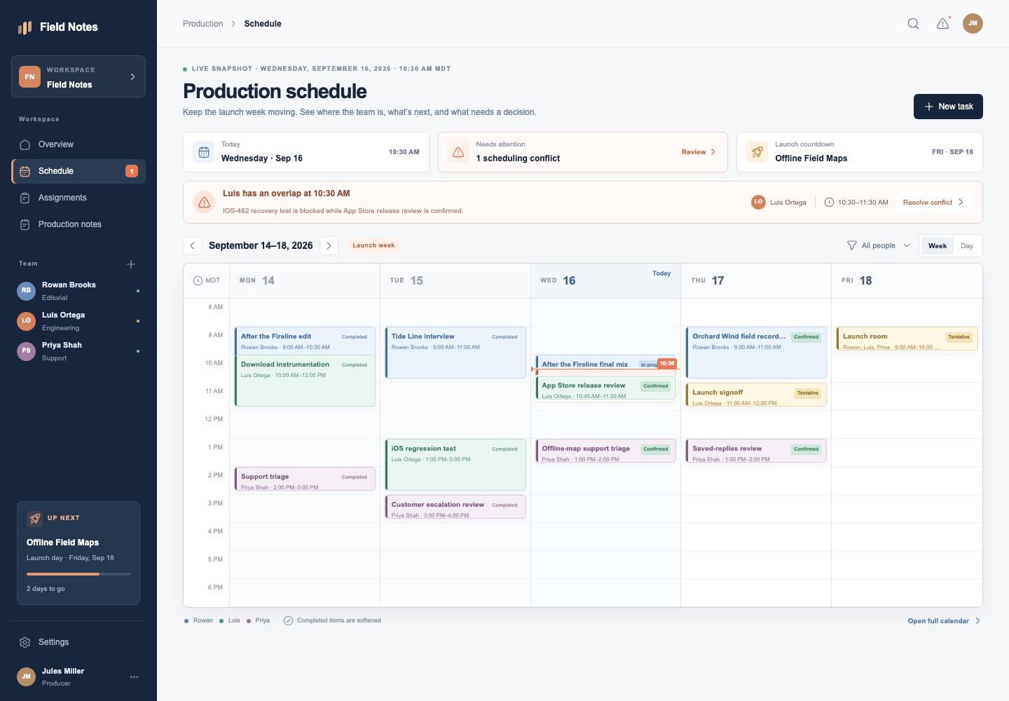
Task: Click the Assignments clipboard icon
Action: coord(25,198)
